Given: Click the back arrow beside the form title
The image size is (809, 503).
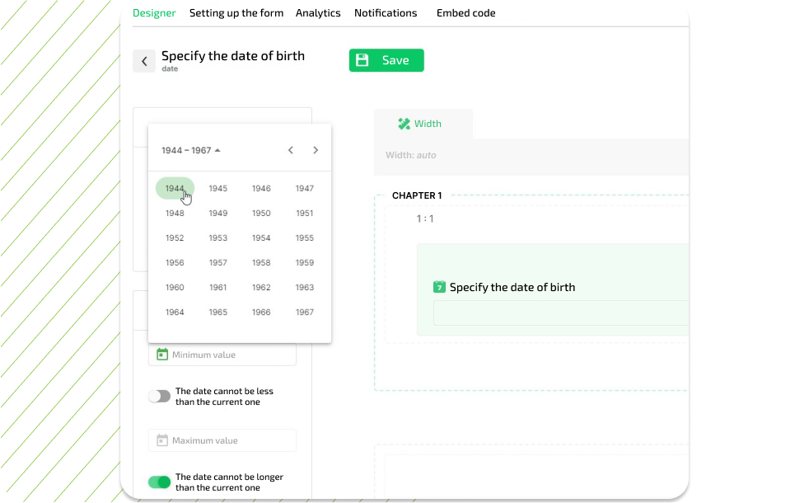Looking at the screenshot, I should click(x=144, y=61).
